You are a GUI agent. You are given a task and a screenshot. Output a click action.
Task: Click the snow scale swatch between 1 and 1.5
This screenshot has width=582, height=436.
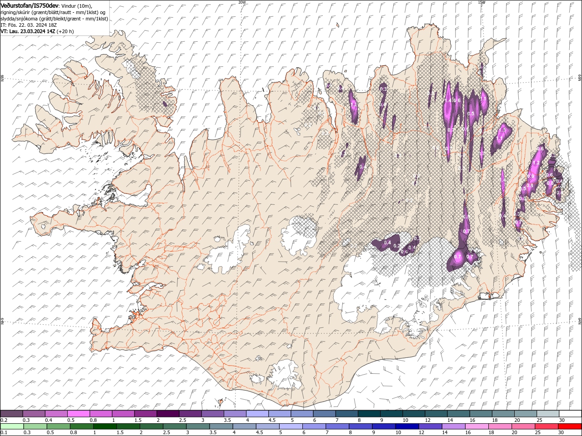[x=123, y=414]
